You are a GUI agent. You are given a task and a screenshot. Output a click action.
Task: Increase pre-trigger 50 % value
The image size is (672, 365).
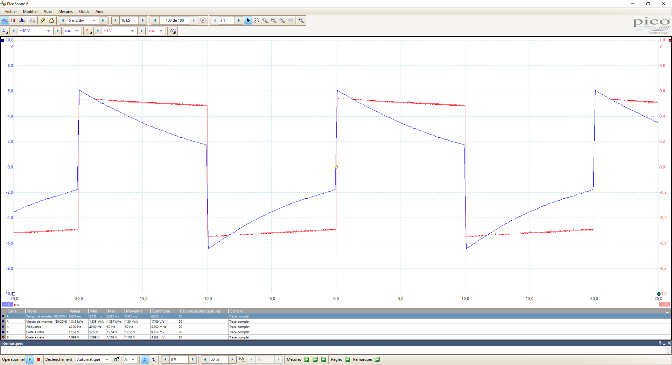coord(232,359)
